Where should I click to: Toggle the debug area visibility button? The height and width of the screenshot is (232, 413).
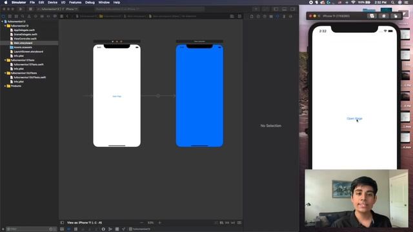click(284, 9)
